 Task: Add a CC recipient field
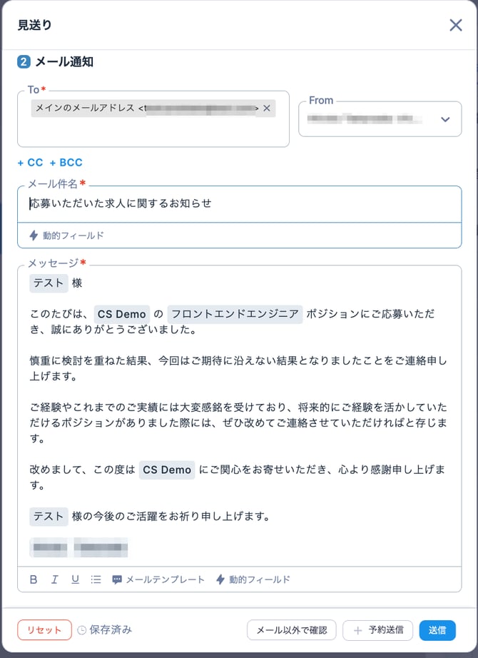[x=30, y=163]
